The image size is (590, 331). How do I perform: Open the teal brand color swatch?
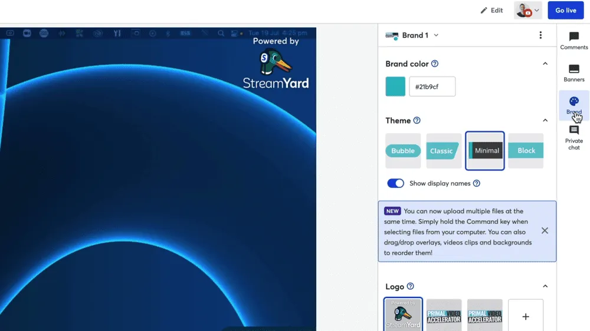coord(395,87)
